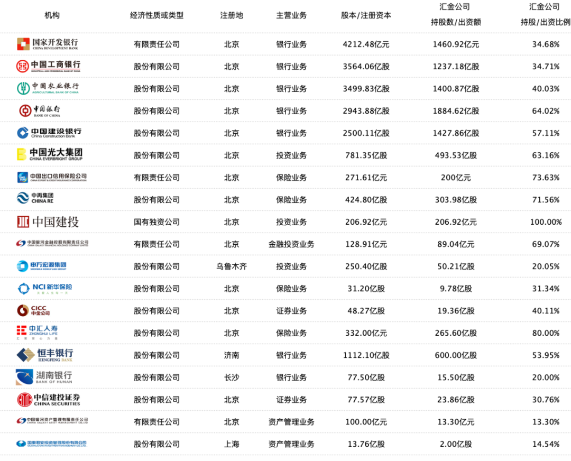Click the 注册地 column header
The image size is (571, 461).
pos(232,15)
